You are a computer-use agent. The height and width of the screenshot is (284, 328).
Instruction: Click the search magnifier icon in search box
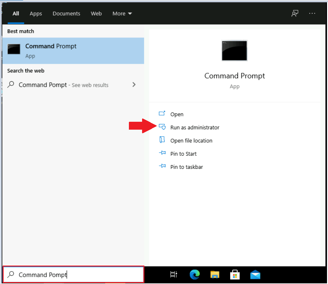coord(11,274)
